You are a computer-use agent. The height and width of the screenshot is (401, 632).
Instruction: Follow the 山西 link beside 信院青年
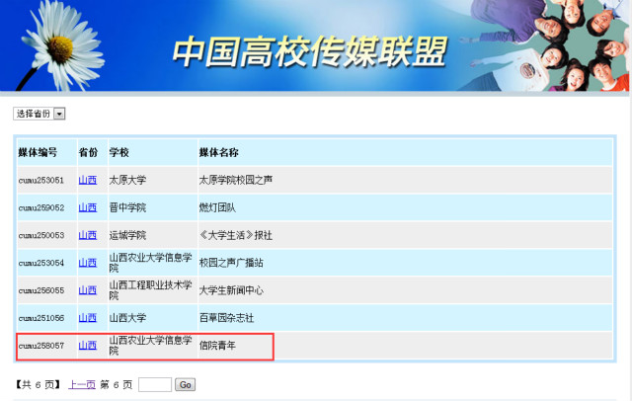88,346
